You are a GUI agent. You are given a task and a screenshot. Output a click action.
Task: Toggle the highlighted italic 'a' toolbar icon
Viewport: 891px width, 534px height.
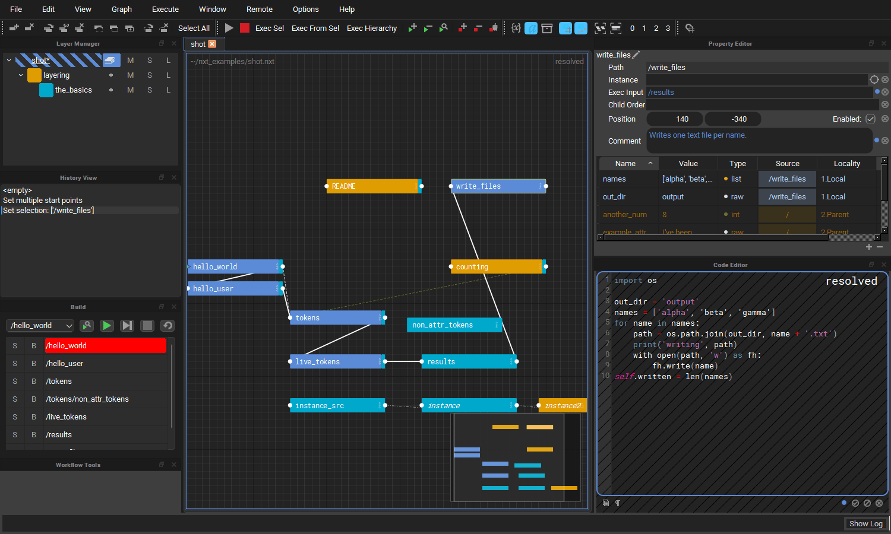531,28
